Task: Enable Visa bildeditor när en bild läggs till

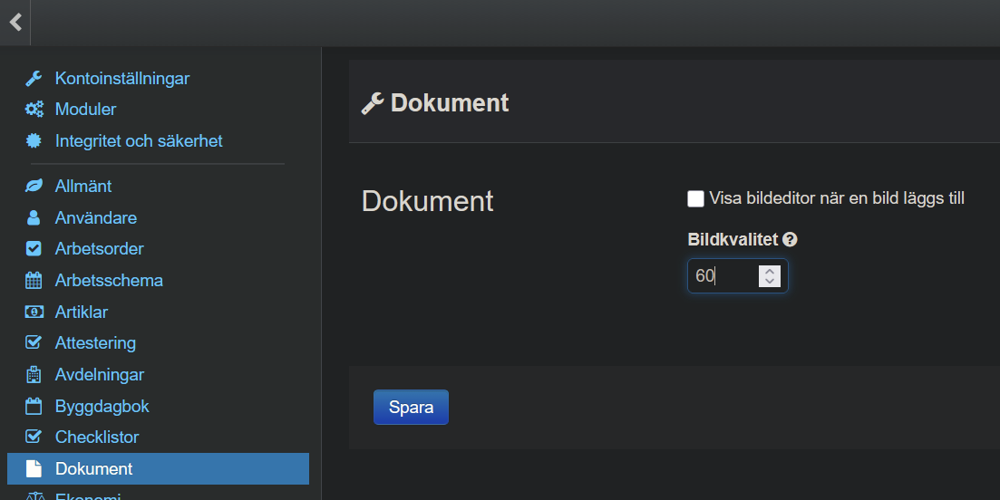Action: point(695,198)
